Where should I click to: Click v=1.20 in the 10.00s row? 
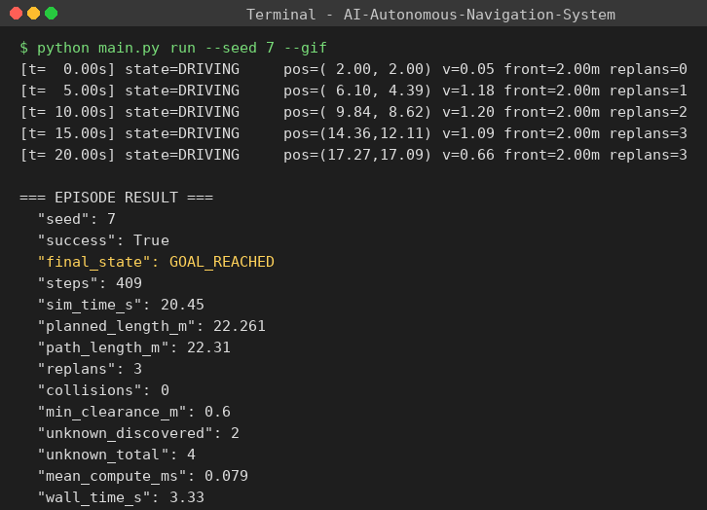(468, 112)
